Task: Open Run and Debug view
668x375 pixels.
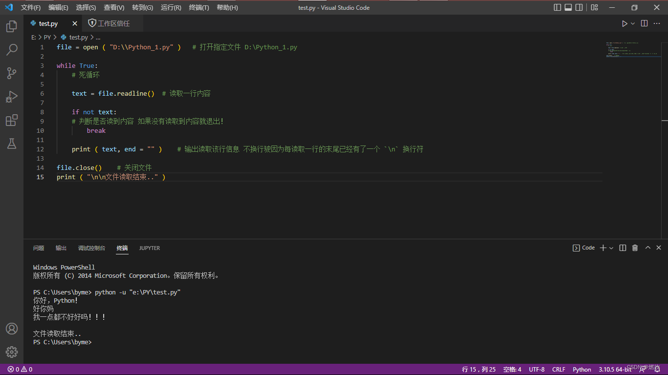Action: point(12,97)
